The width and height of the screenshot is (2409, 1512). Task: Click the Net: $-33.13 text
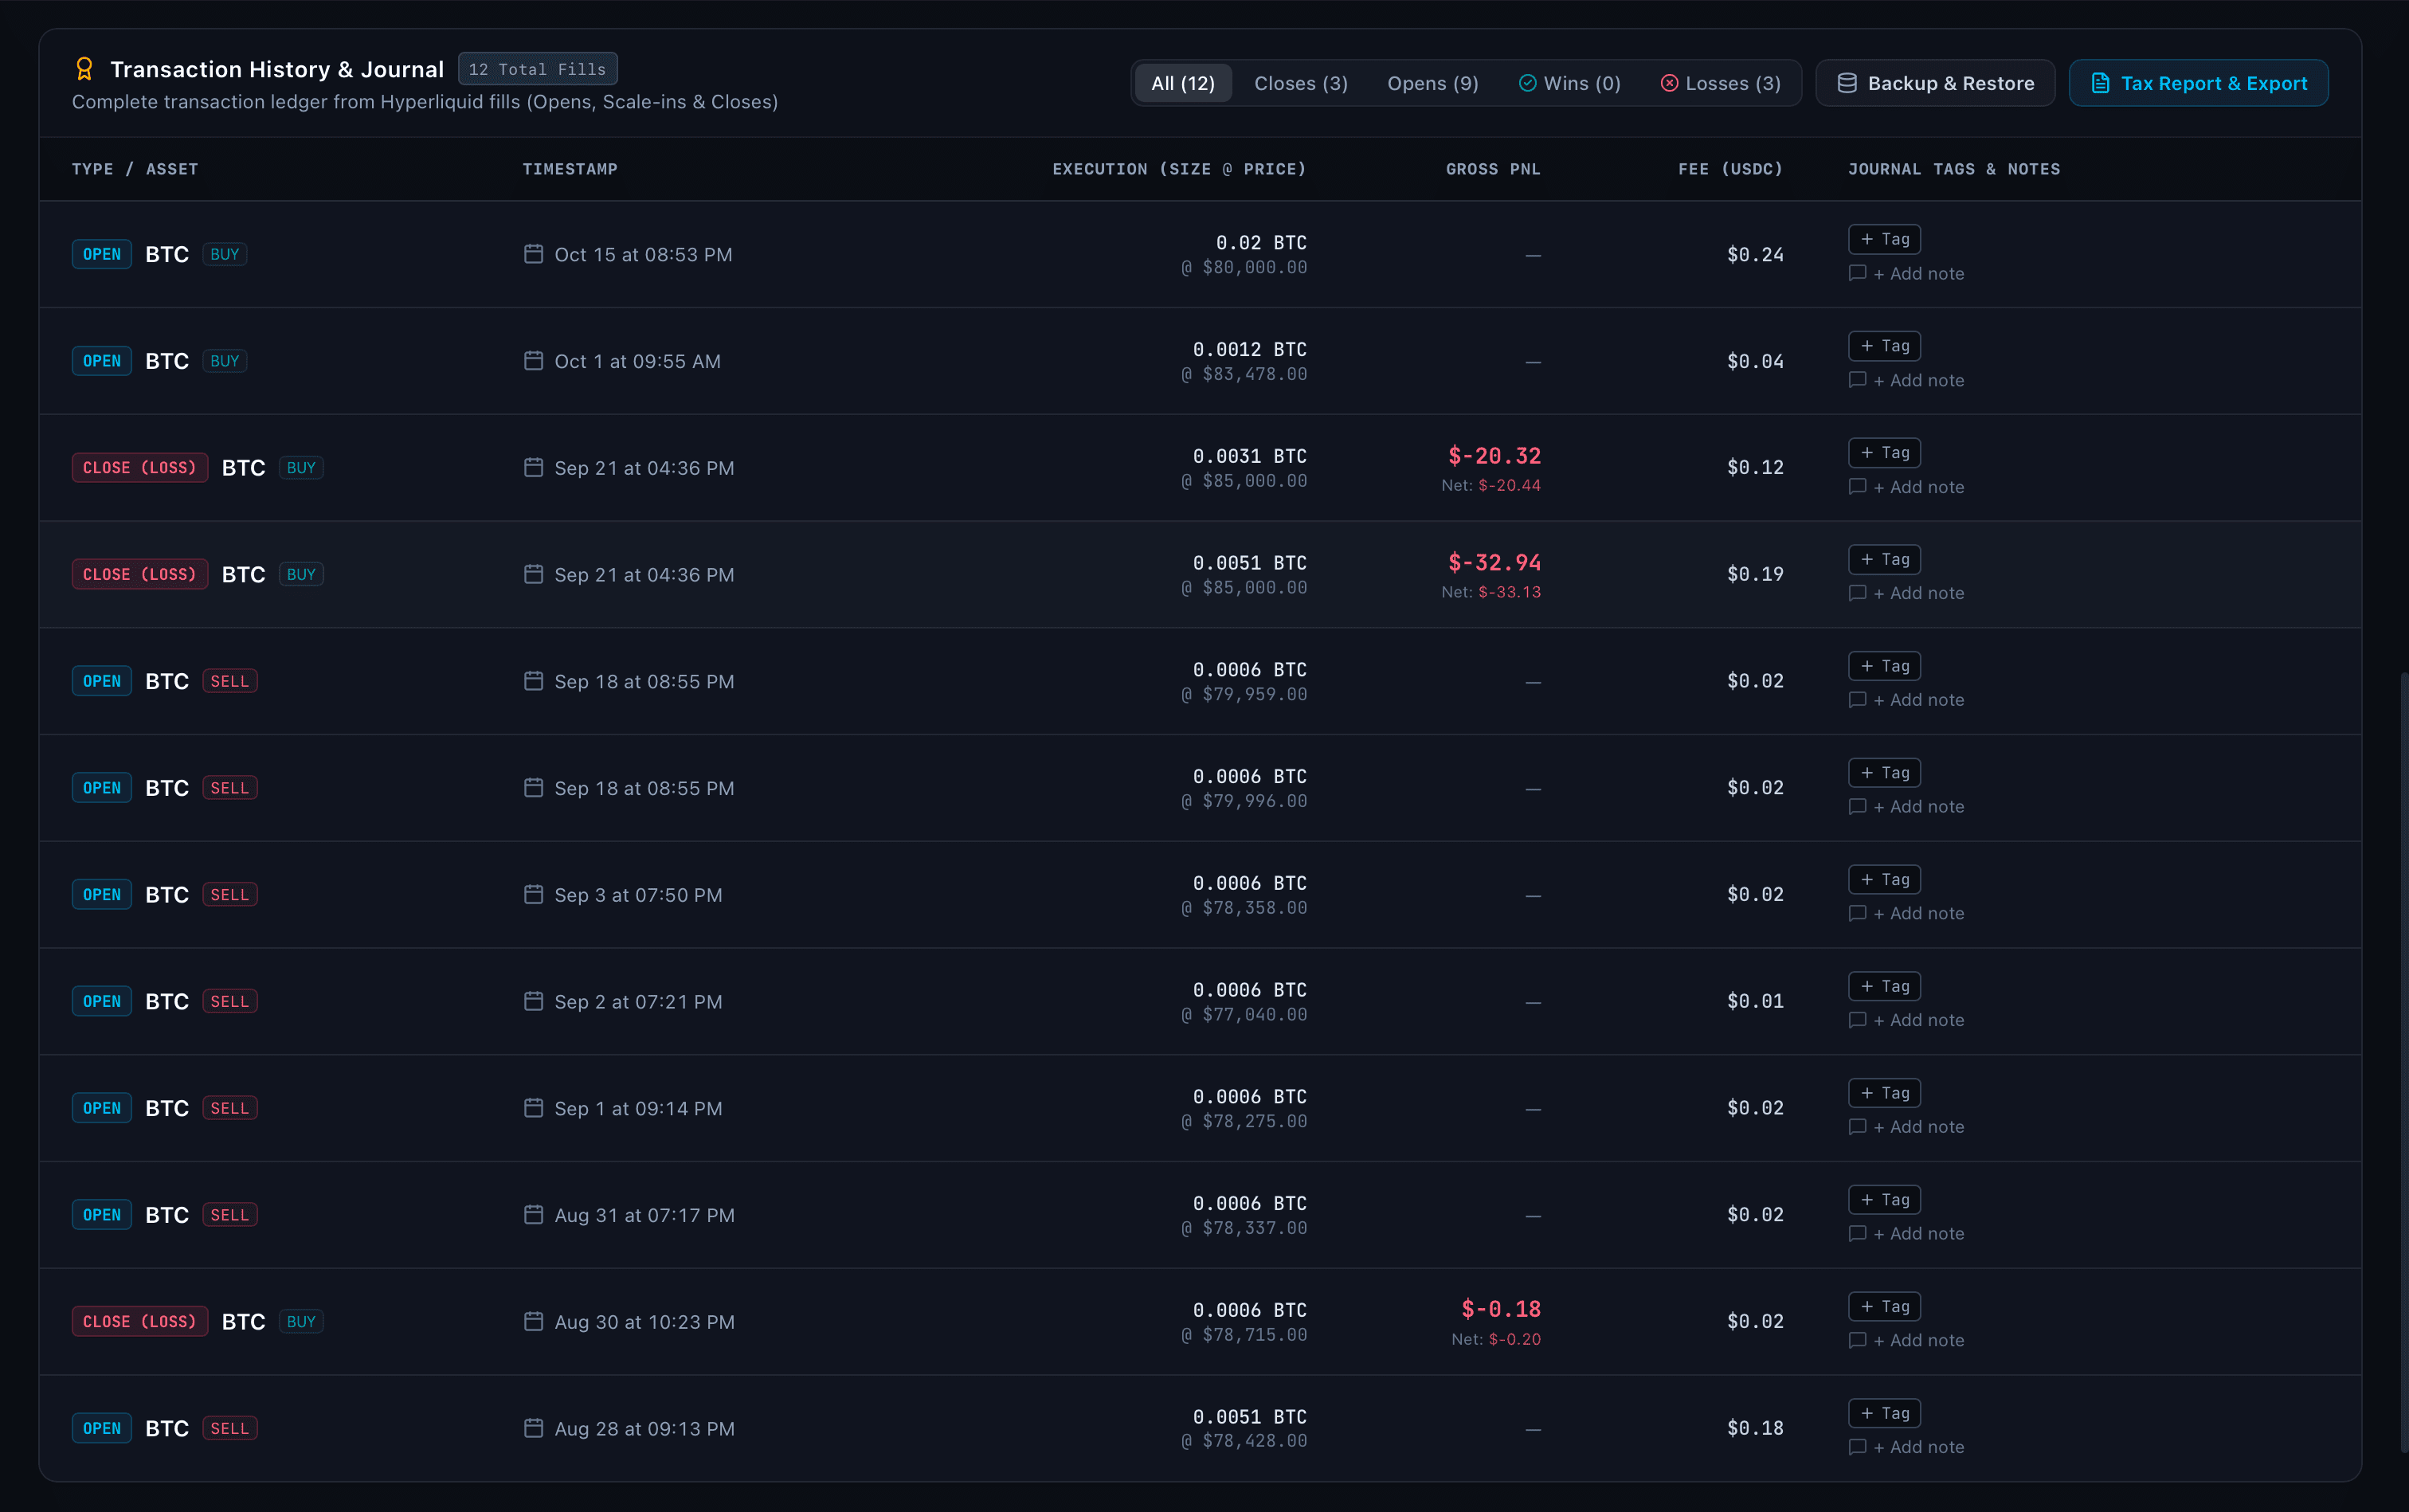(x=1491, y=592)
